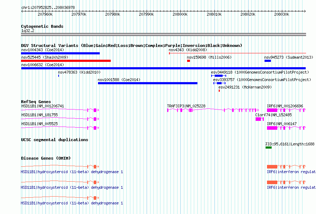The image size is (316, 214).
Task: Select the HSD11B1|NM_181755 transcript glyph
Action: 60,119
